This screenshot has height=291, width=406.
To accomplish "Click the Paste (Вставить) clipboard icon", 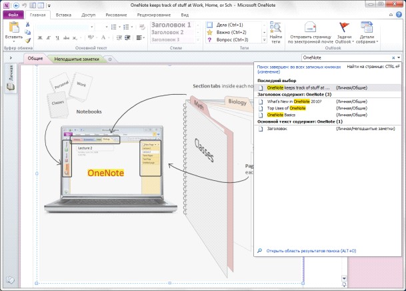I will point(14,28).
